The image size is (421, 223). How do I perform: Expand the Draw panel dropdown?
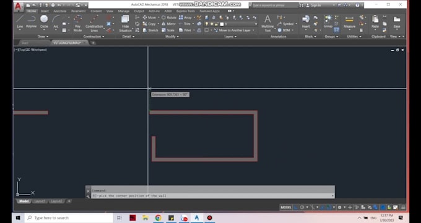pos(43,36)
